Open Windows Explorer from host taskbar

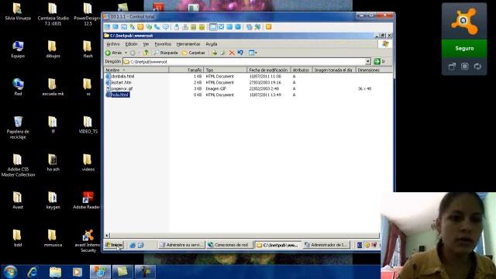[55, 272]
